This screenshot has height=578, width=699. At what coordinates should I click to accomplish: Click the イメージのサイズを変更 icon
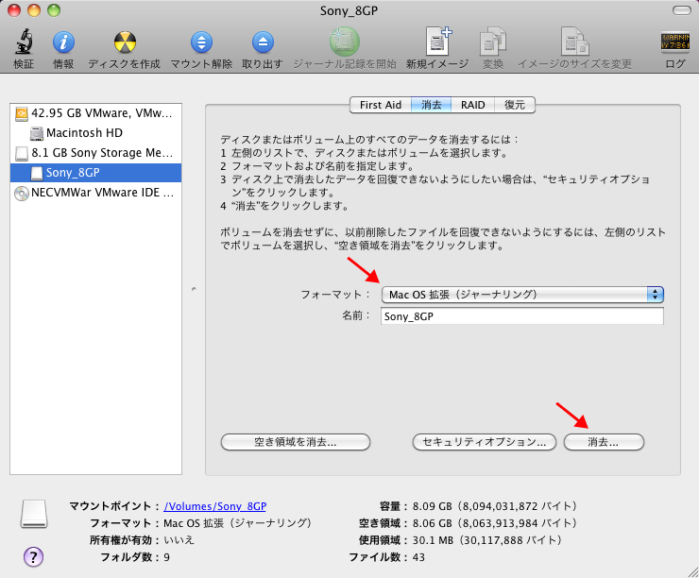coord(574,42)
